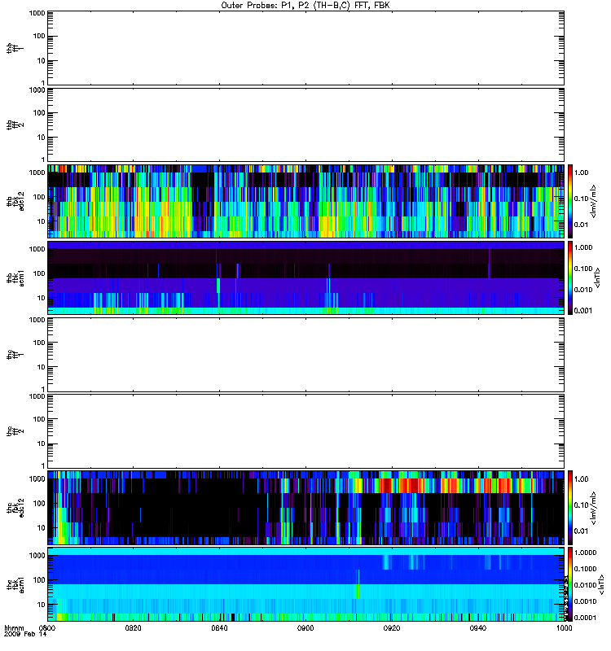Click the '0800' time axis label
The image size is (611, 651).
tap(47, 627)
